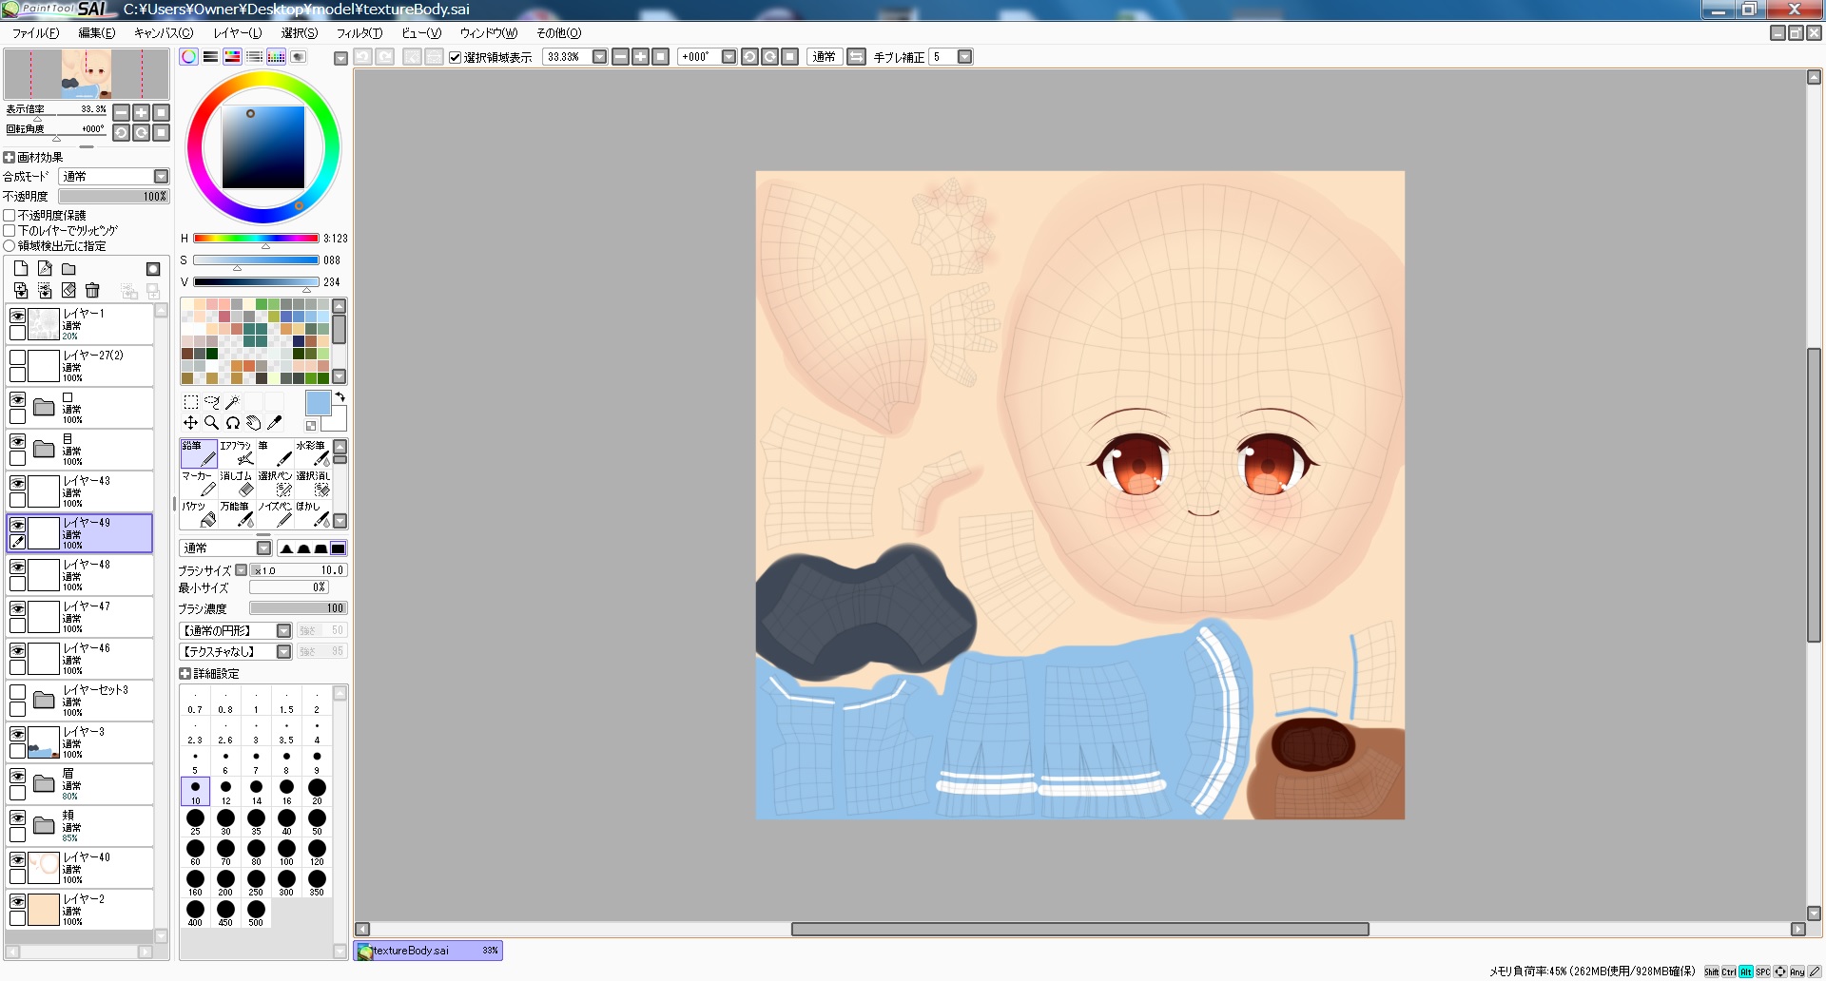Choose the magic wand tool
Screen dimensions: 1826x981
coord(233,402)
